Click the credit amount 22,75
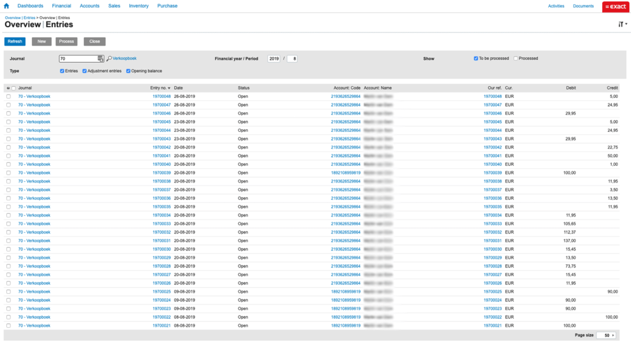 pyautogui.click(x=613, y=147)
